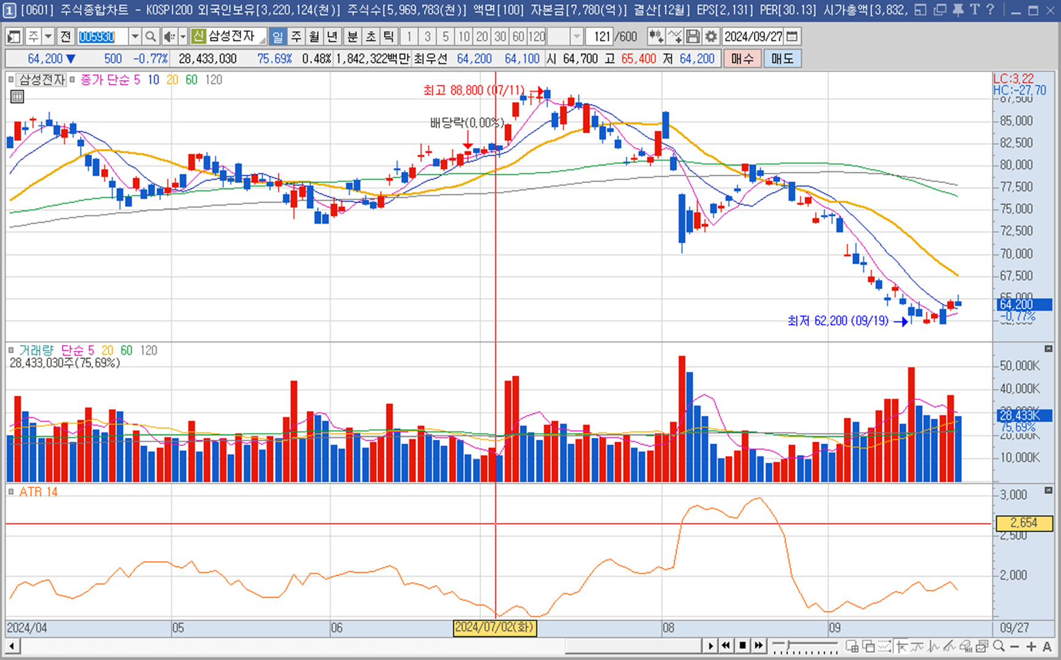Select the 초 second chart period

pos(371,37)
